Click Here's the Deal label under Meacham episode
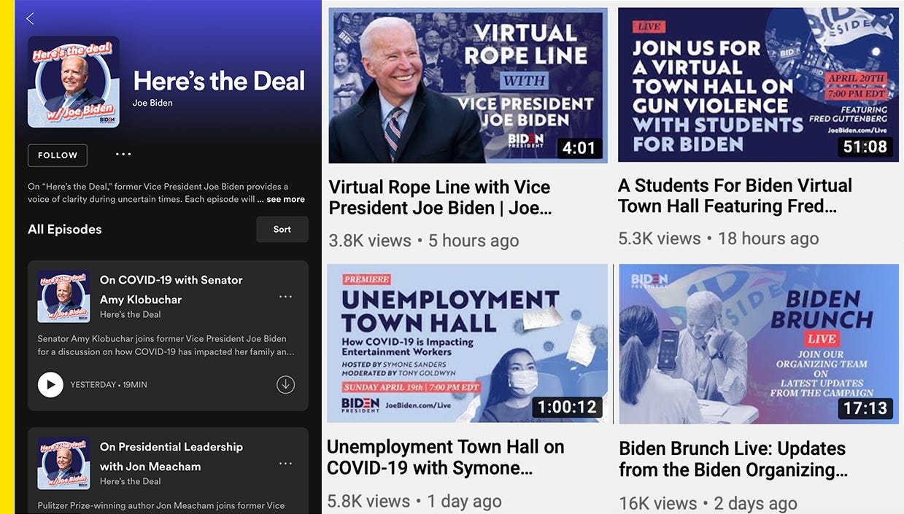Viewport: 904px width, 514px height. 131,482
